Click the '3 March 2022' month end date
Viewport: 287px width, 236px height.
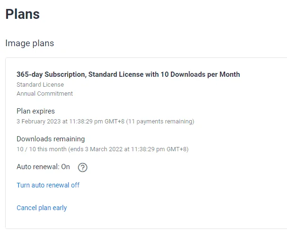coord(104,149)
